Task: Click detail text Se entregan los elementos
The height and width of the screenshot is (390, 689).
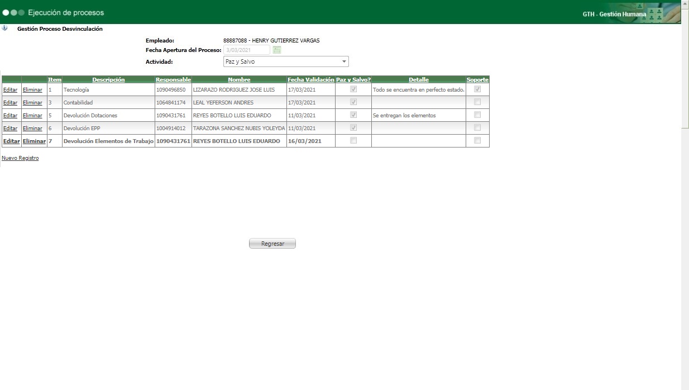Action: click(x=404, y=116)
